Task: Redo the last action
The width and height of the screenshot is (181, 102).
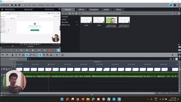Action: pyautogui.click(x=7, y=55)
